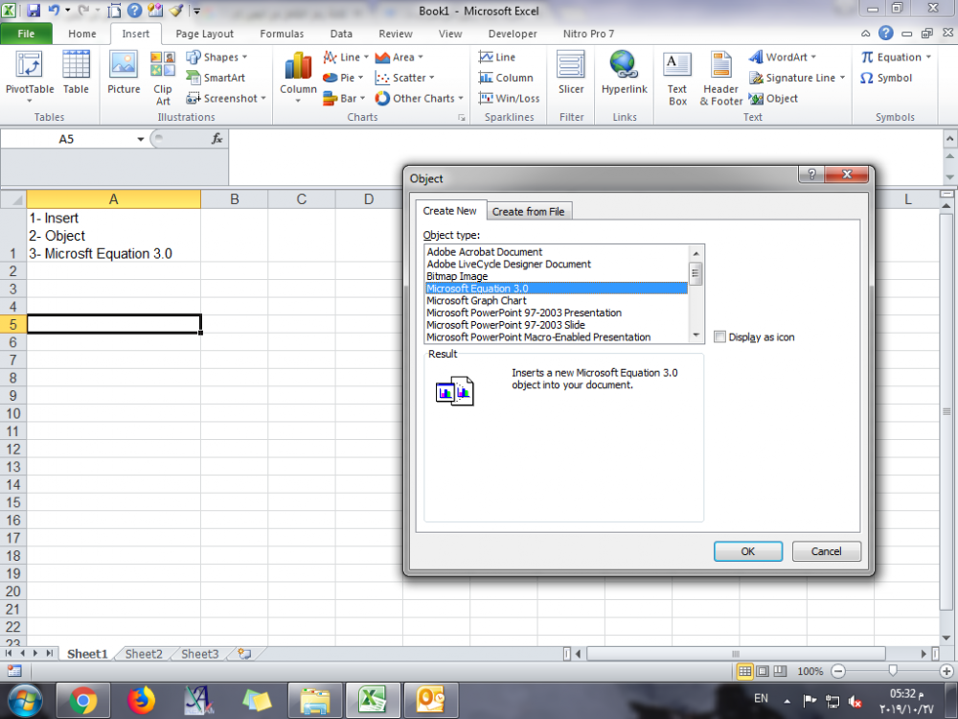Insert a Slicer filter
The height and width of the screenshot is (719, 958).
(571, 74)
